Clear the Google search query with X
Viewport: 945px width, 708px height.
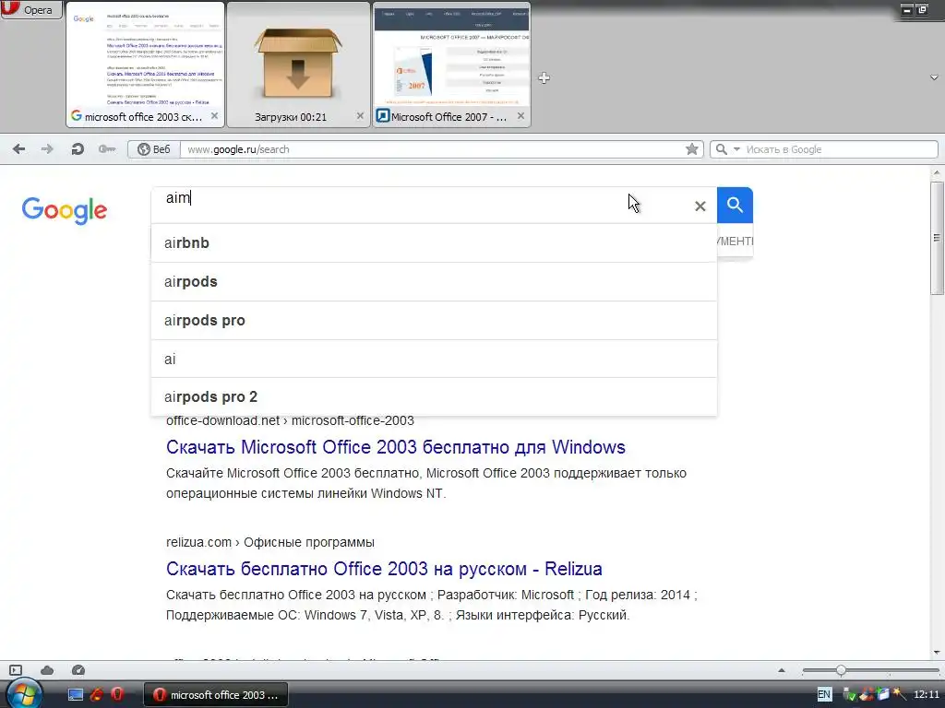700,206
